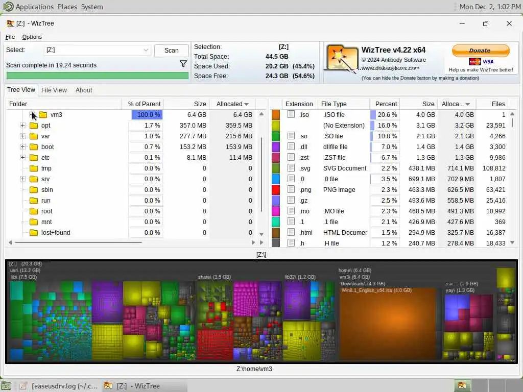Click the purple .dll color swatch
Image resolution: width=523 pixels, height=392 pixels.
coord(276,146)
